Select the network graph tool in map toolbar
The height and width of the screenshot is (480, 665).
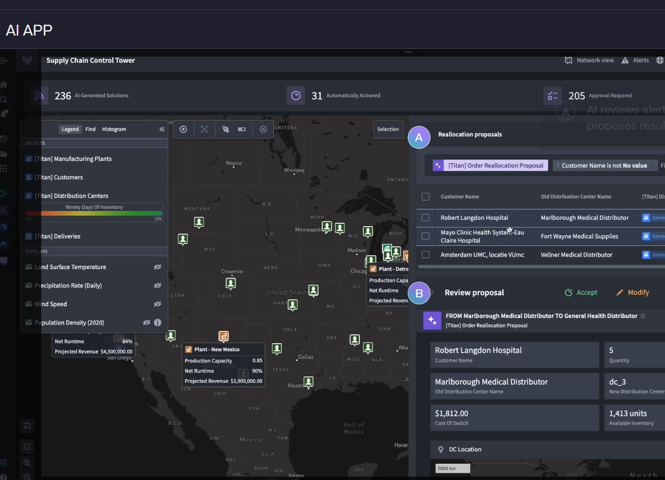point(204,129)
